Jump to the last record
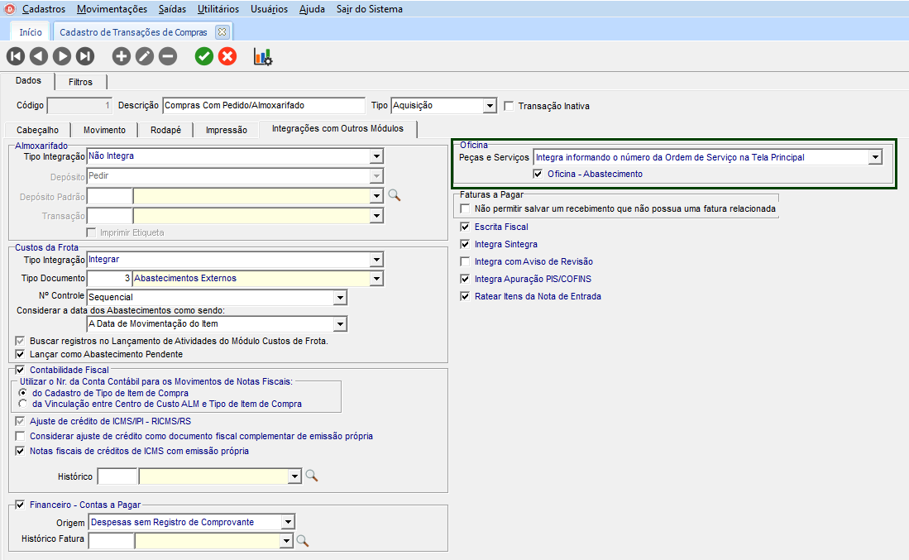The image size is (909, 560). [x=85, y=56]
